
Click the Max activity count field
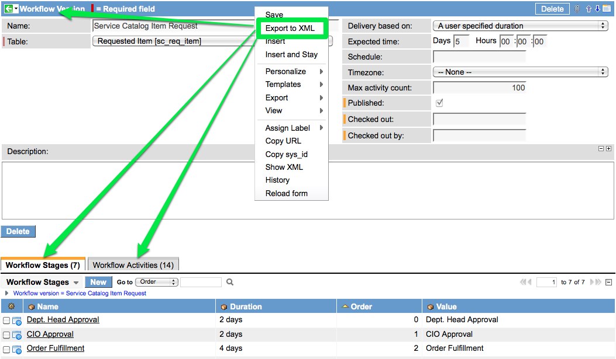(479, 88)
